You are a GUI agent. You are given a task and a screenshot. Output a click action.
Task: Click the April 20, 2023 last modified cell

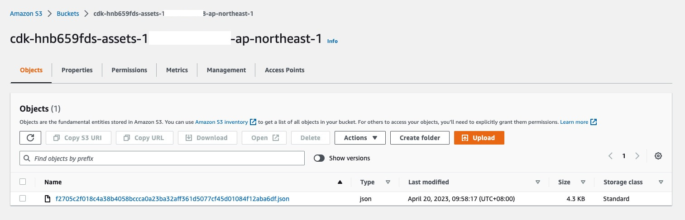click(461, 199)
